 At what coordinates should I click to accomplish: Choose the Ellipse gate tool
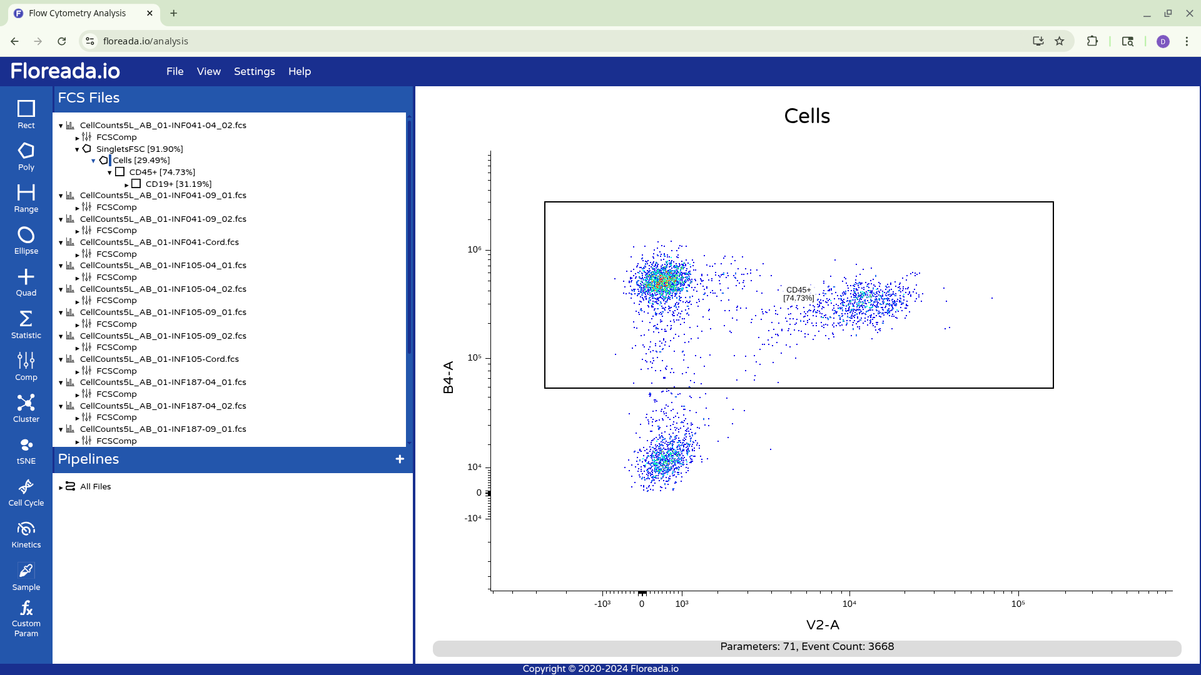26,240
